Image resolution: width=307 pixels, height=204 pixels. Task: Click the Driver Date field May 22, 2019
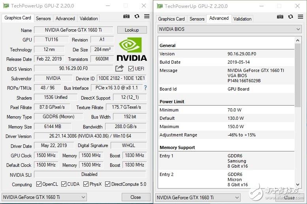pos(54,145)
